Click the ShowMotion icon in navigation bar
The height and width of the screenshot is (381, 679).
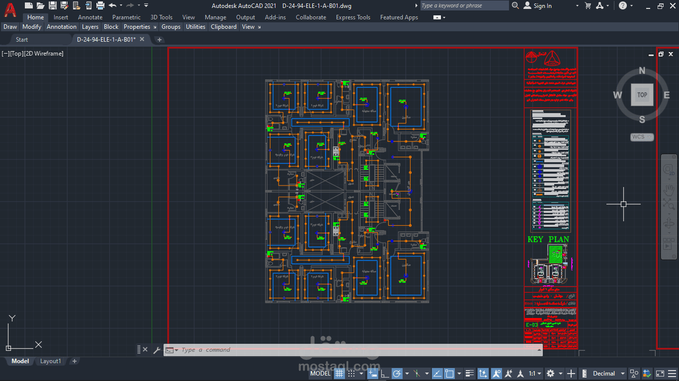(x=669, y=245)
